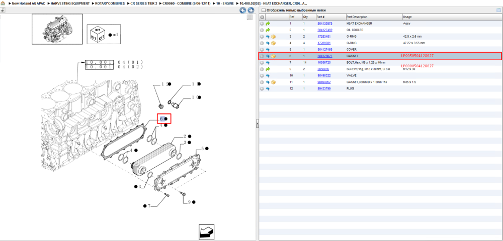Viewport: 503px width, 241px height.
Task: Open part number 504130575 link
Action: pos(324,24)
